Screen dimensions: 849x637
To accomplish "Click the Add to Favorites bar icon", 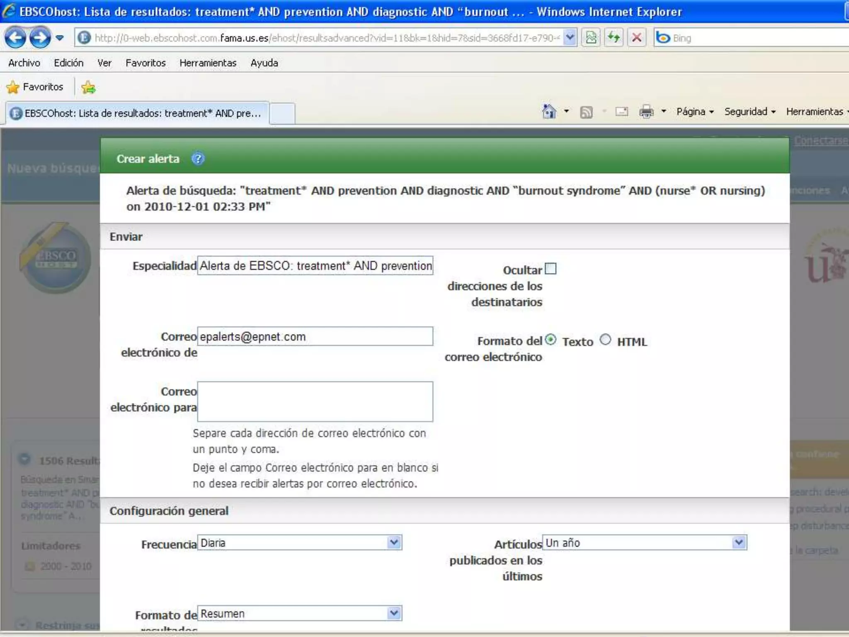I will [x=88, y=87].
